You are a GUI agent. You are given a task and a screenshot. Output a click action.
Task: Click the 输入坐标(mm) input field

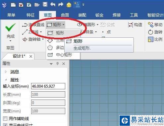(x=48, y=86)
